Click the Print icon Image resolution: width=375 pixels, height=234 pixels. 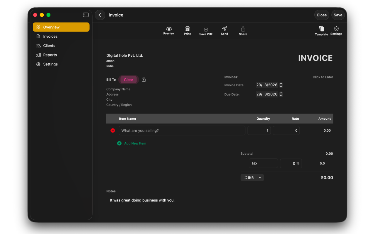(187, 29)
